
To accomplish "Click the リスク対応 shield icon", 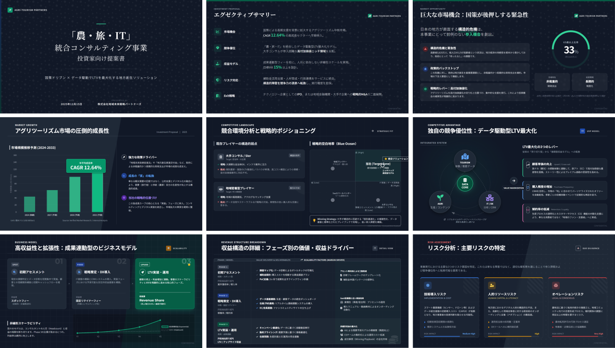I will tap(218, 80).
